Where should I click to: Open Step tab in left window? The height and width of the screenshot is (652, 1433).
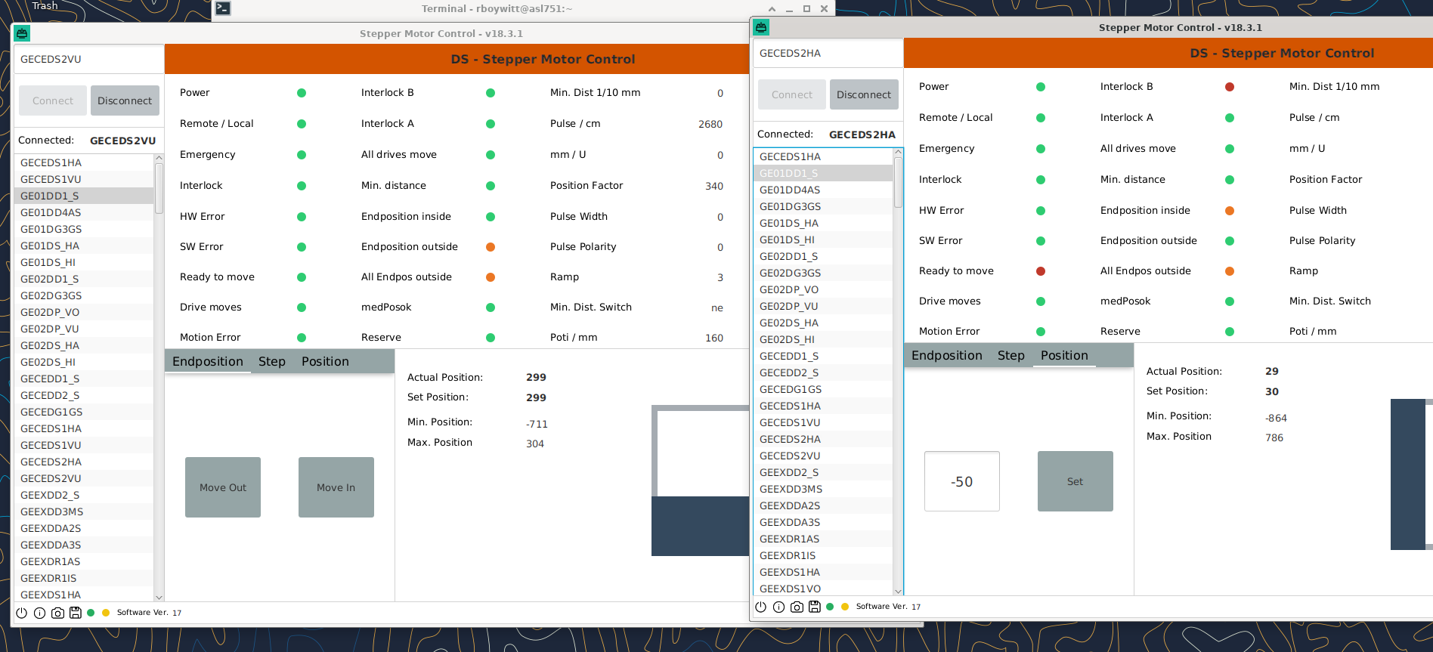coord(272,361)
